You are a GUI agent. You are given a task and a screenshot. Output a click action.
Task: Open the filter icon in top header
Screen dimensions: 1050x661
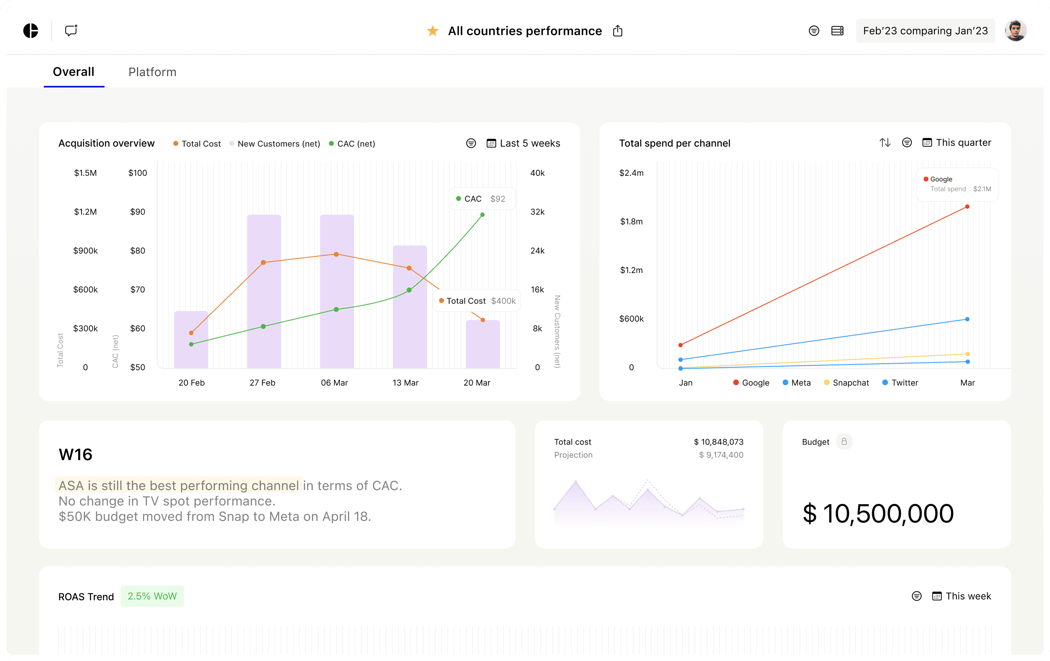[x=813, y=31]
